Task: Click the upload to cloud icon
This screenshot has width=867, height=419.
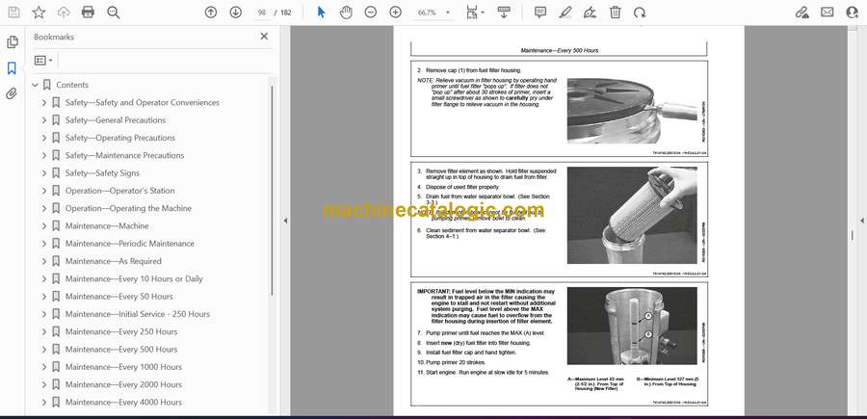Action: click(64, 13)
